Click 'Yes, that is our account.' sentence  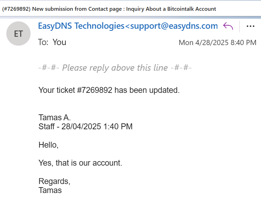80,163
